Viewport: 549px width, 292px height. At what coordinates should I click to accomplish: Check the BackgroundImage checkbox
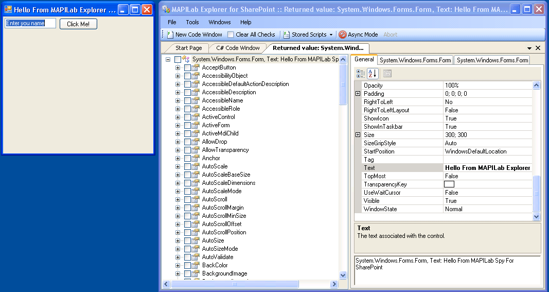pyautogui.click(x=188, y=273)
